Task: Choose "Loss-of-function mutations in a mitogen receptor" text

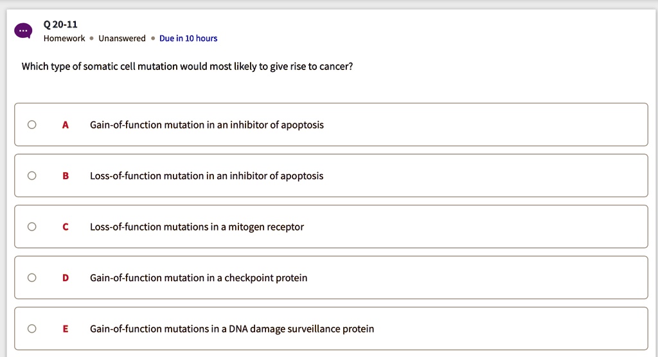Action: pyautogui.click(x=197, y=227)
